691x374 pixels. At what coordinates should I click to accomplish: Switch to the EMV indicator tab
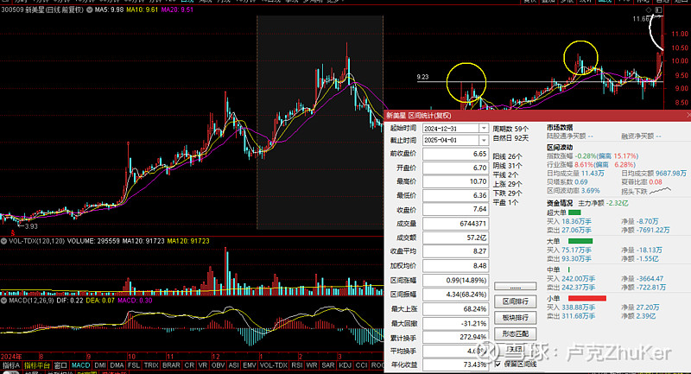tap(250, 365)
